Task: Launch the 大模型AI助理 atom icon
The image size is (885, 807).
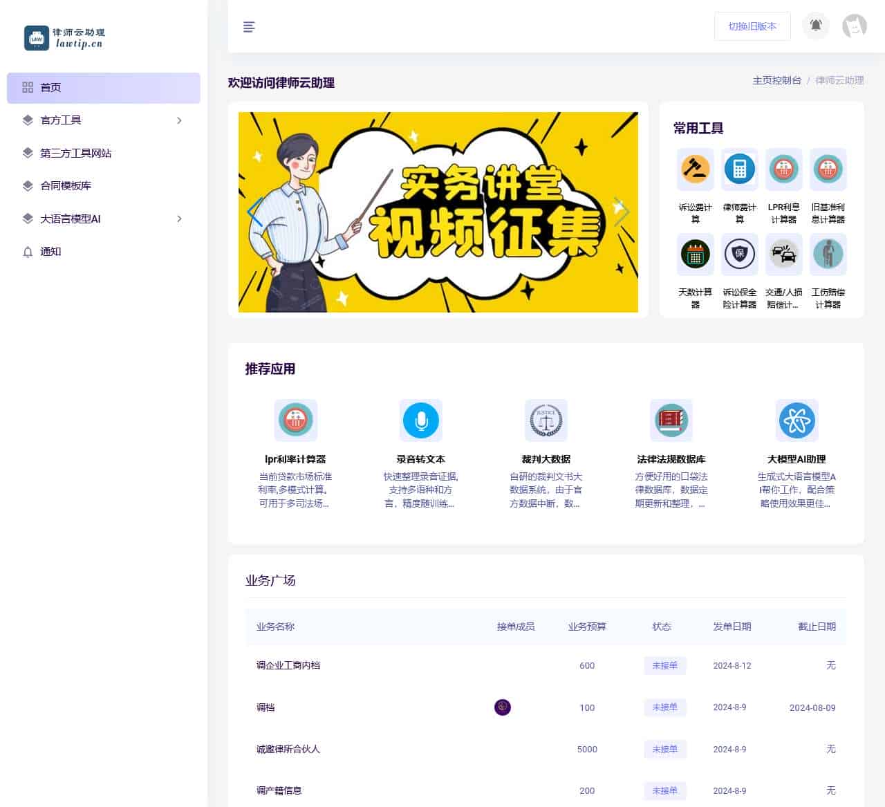Action: point(797,420)
